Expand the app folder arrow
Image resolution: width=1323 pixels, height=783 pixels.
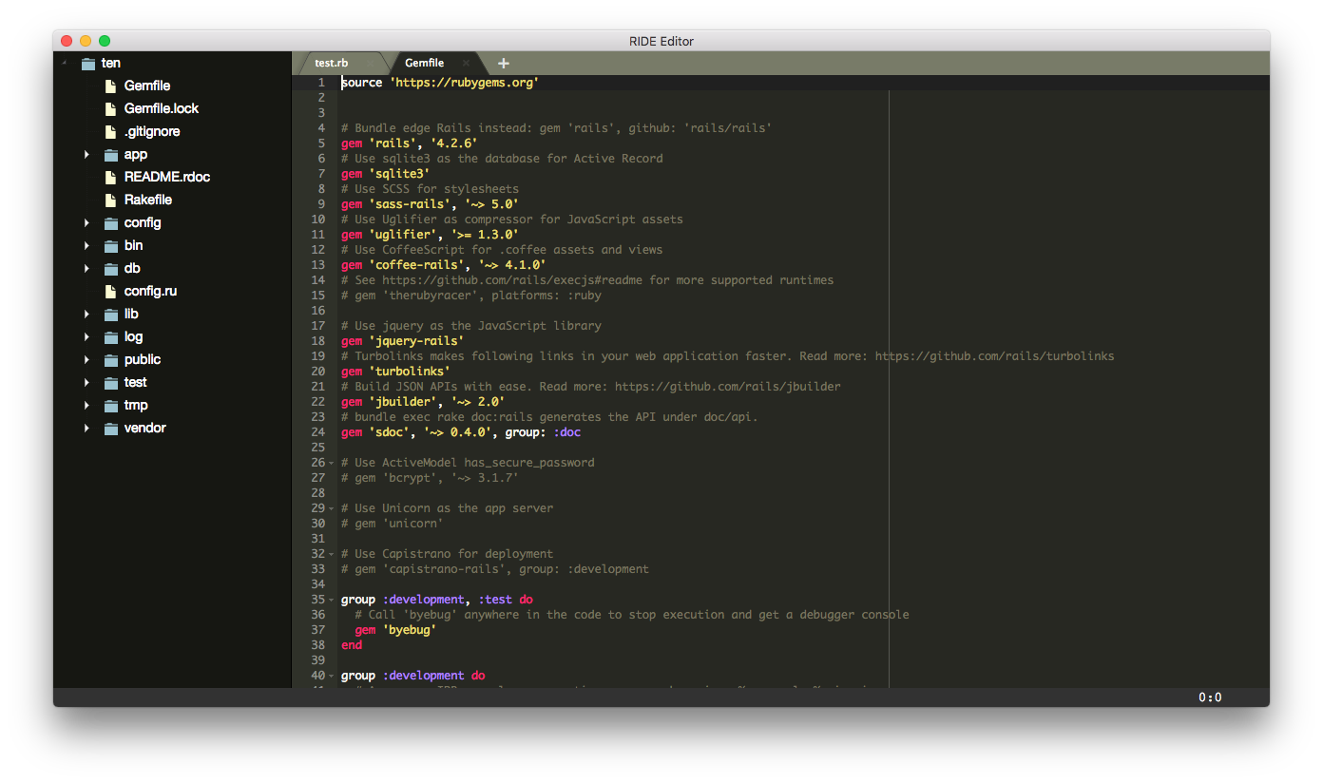click(86, 154)
